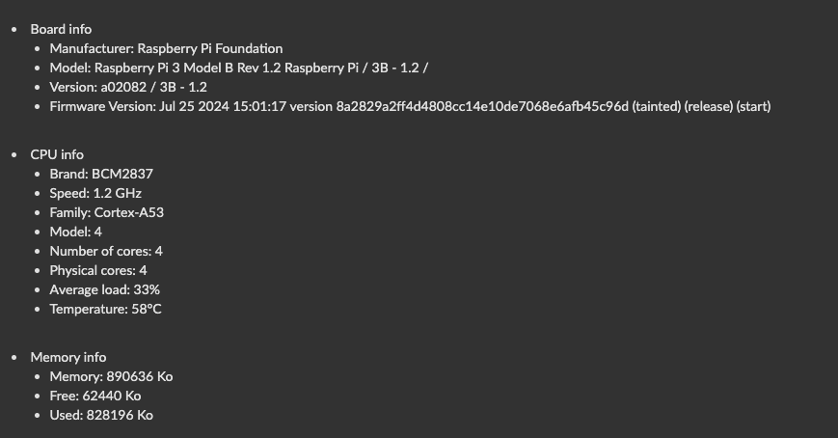
Task: Click the Board info heading
Action: [x=61, y=29]
